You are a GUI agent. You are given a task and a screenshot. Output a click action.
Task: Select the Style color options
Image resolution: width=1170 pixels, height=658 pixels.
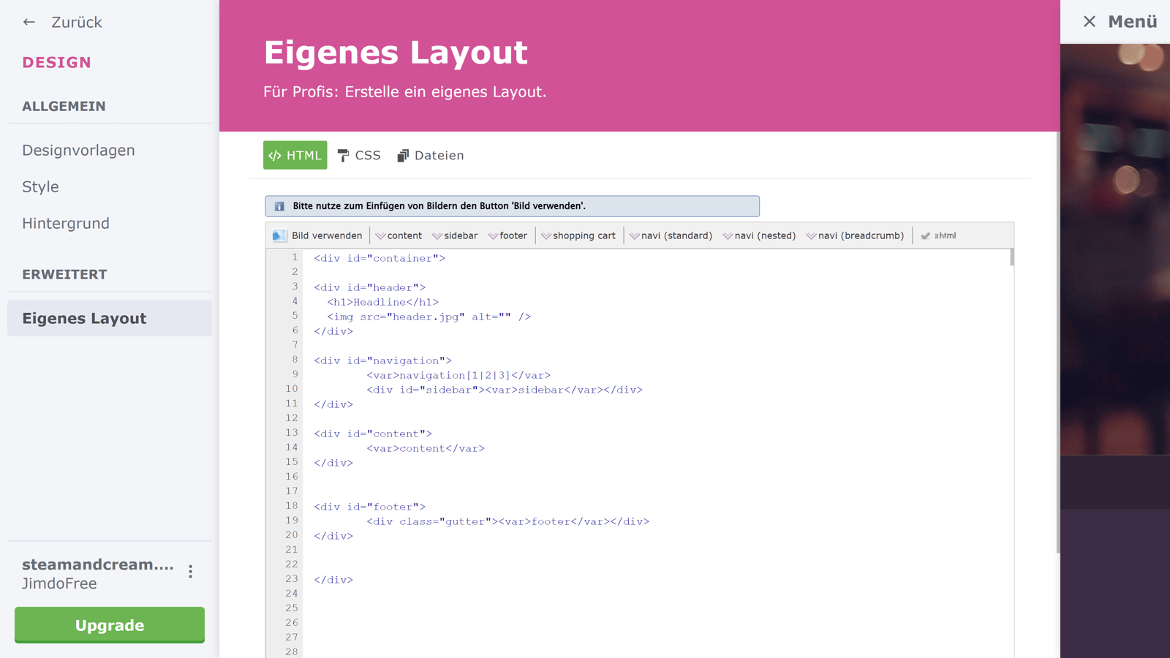tap(41, 186)
